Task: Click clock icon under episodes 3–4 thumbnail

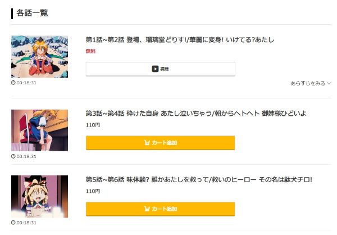Action: [x=13, y=156]
